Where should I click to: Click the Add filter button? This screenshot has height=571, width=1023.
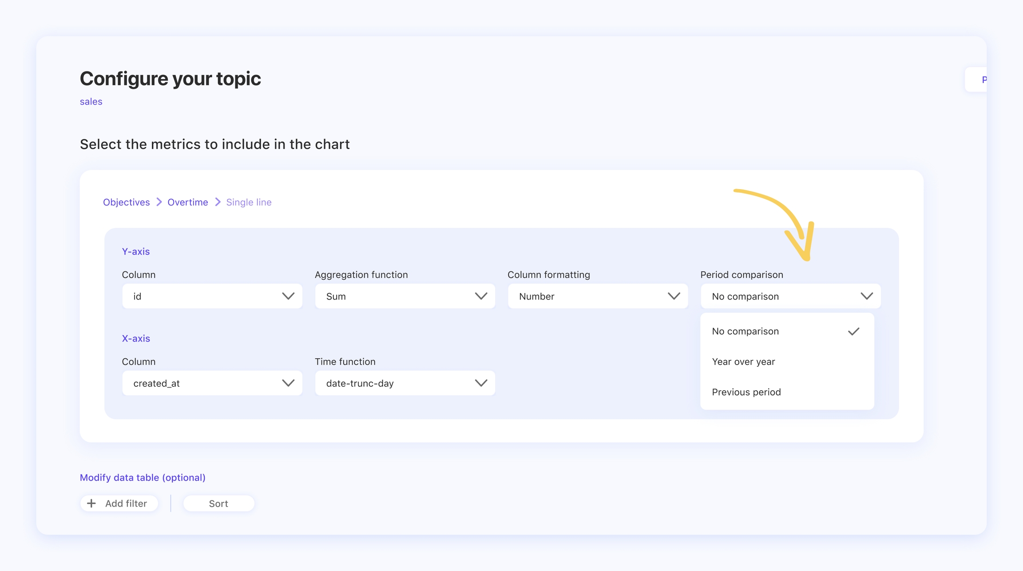[x=119, y=504]
